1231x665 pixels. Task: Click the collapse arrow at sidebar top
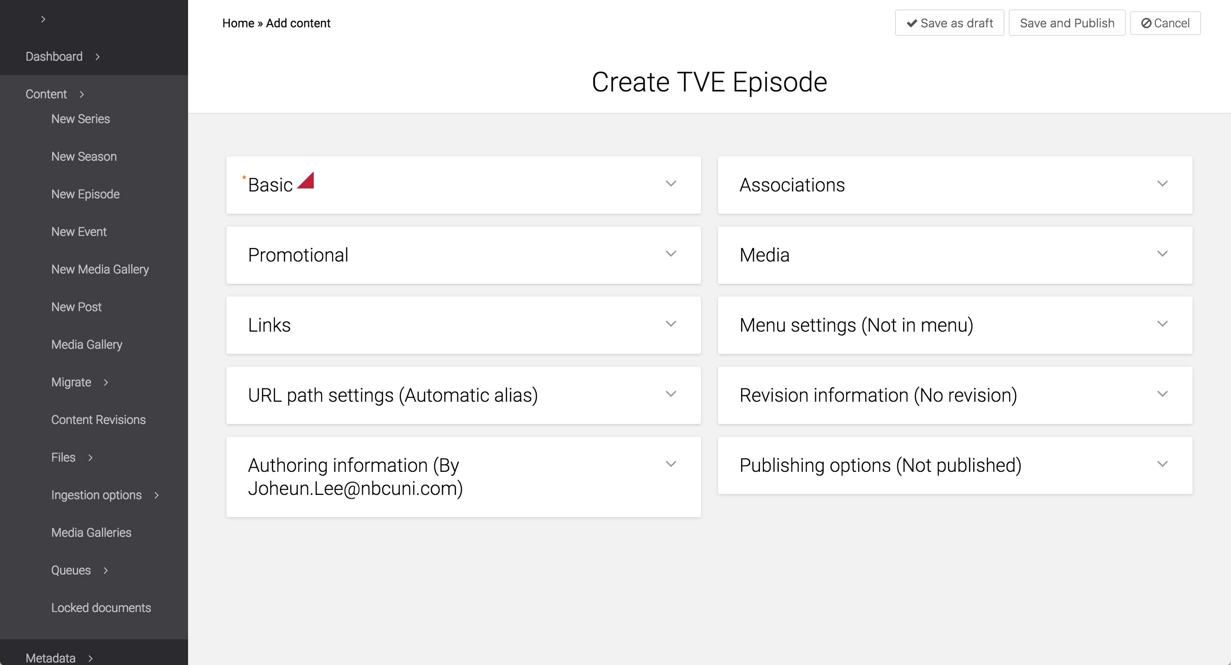tap(43, 19)
